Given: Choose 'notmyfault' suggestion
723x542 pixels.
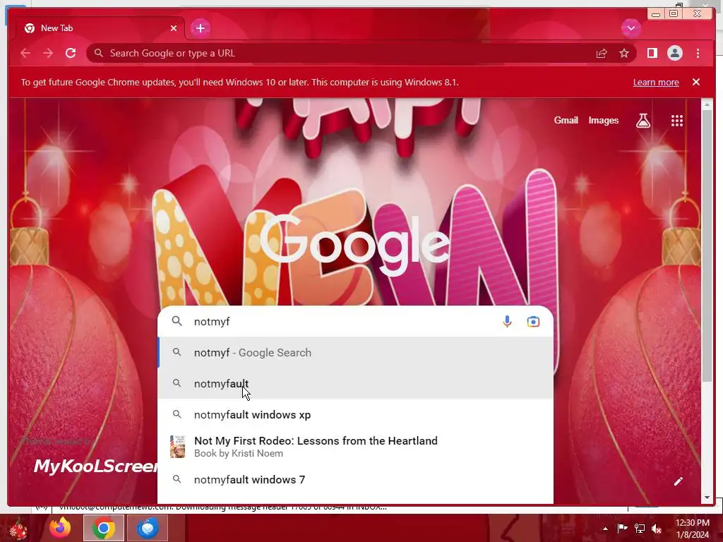Looking at the screenshot, I should pos(356,383).
